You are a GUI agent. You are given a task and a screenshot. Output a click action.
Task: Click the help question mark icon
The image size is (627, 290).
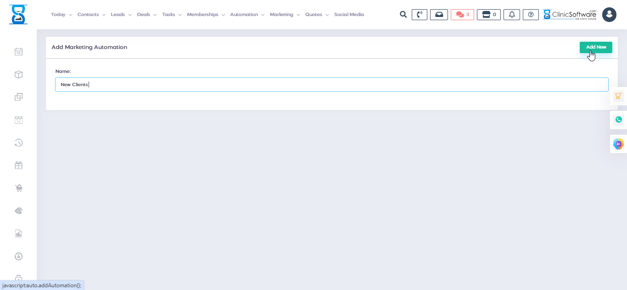531,14
